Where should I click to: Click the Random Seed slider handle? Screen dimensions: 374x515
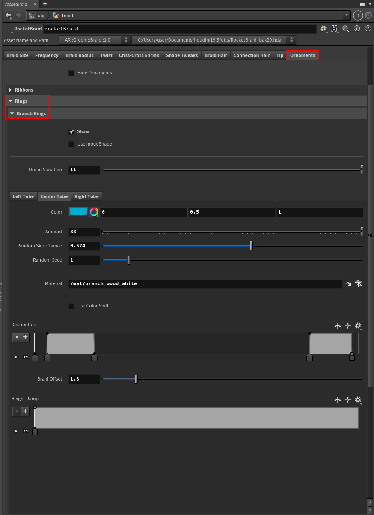[128, 260]
